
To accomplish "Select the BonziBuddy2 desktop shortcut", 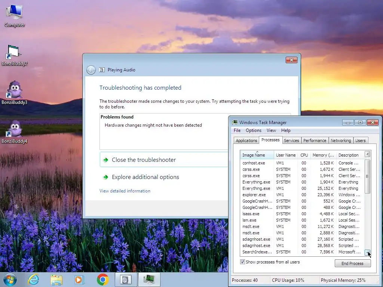I will (x=14, y=55).
